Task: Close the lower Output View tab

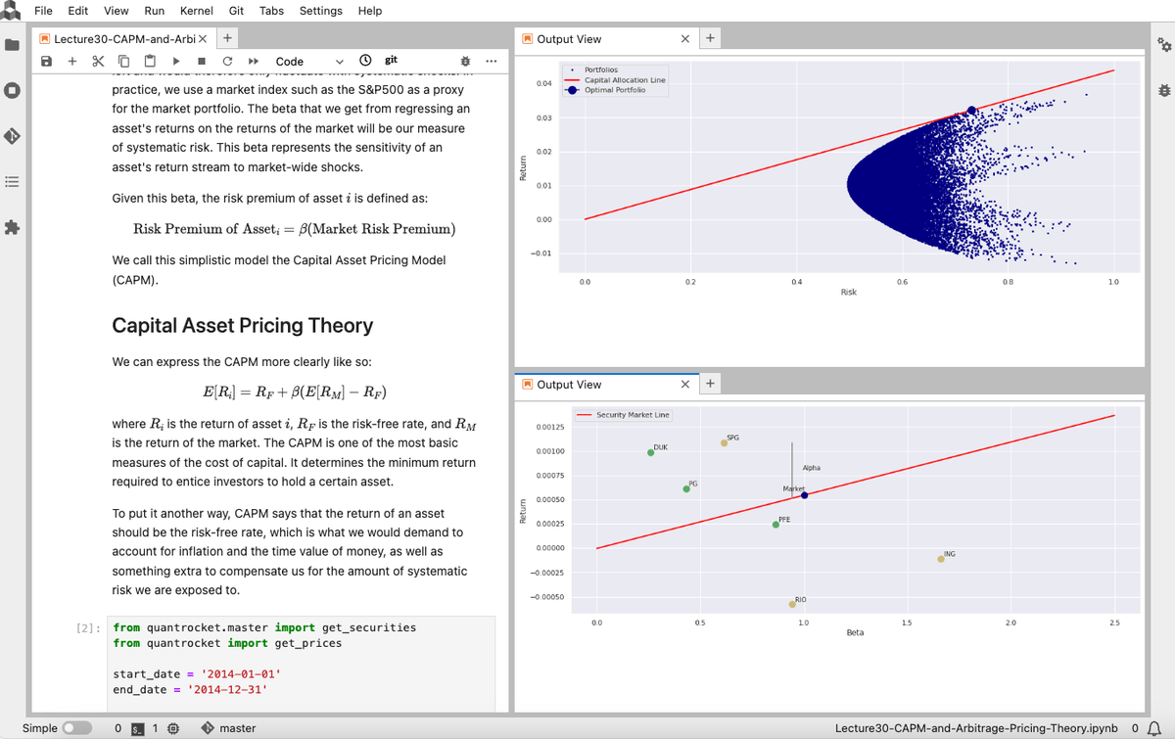Action: tap(684, 385)
